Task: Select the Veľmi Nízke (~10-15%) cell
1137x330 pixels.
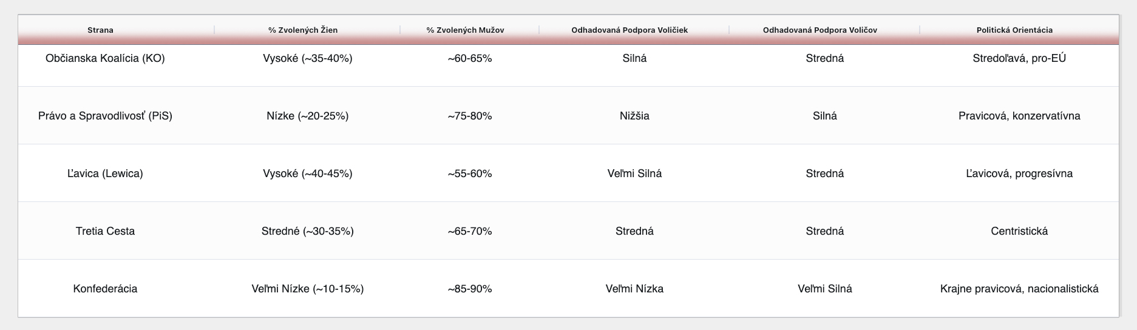Action: (307, 289)
